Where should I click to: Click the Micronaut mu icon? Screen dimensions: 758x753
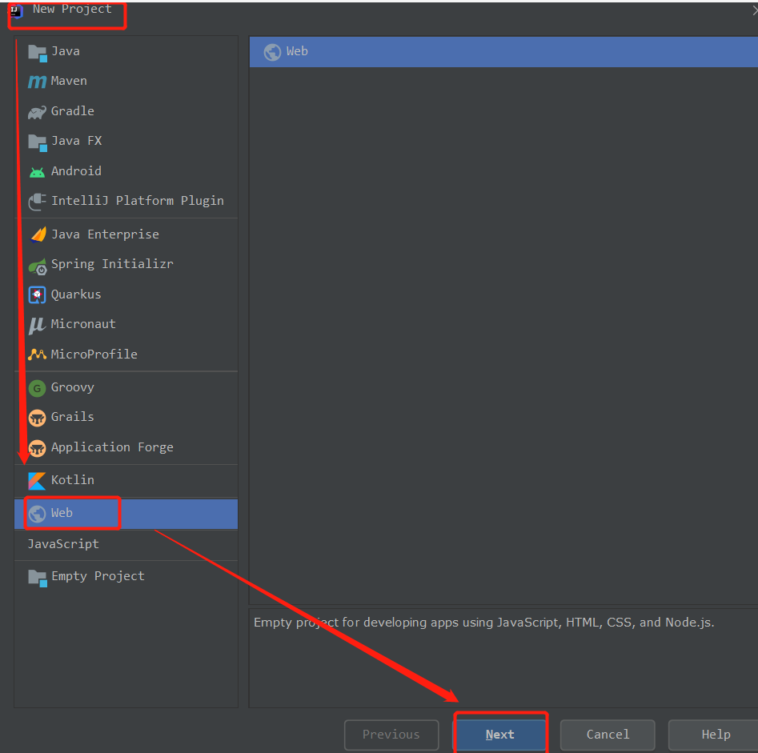coord(37,326)
